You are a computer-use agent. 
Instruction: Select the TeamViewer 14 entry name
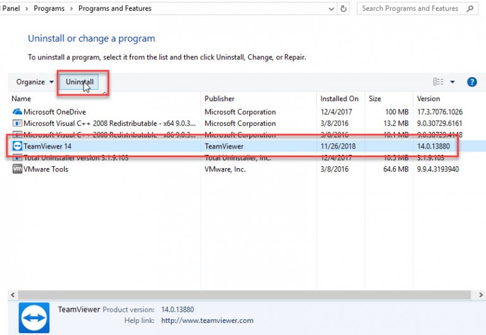point(47,146)
